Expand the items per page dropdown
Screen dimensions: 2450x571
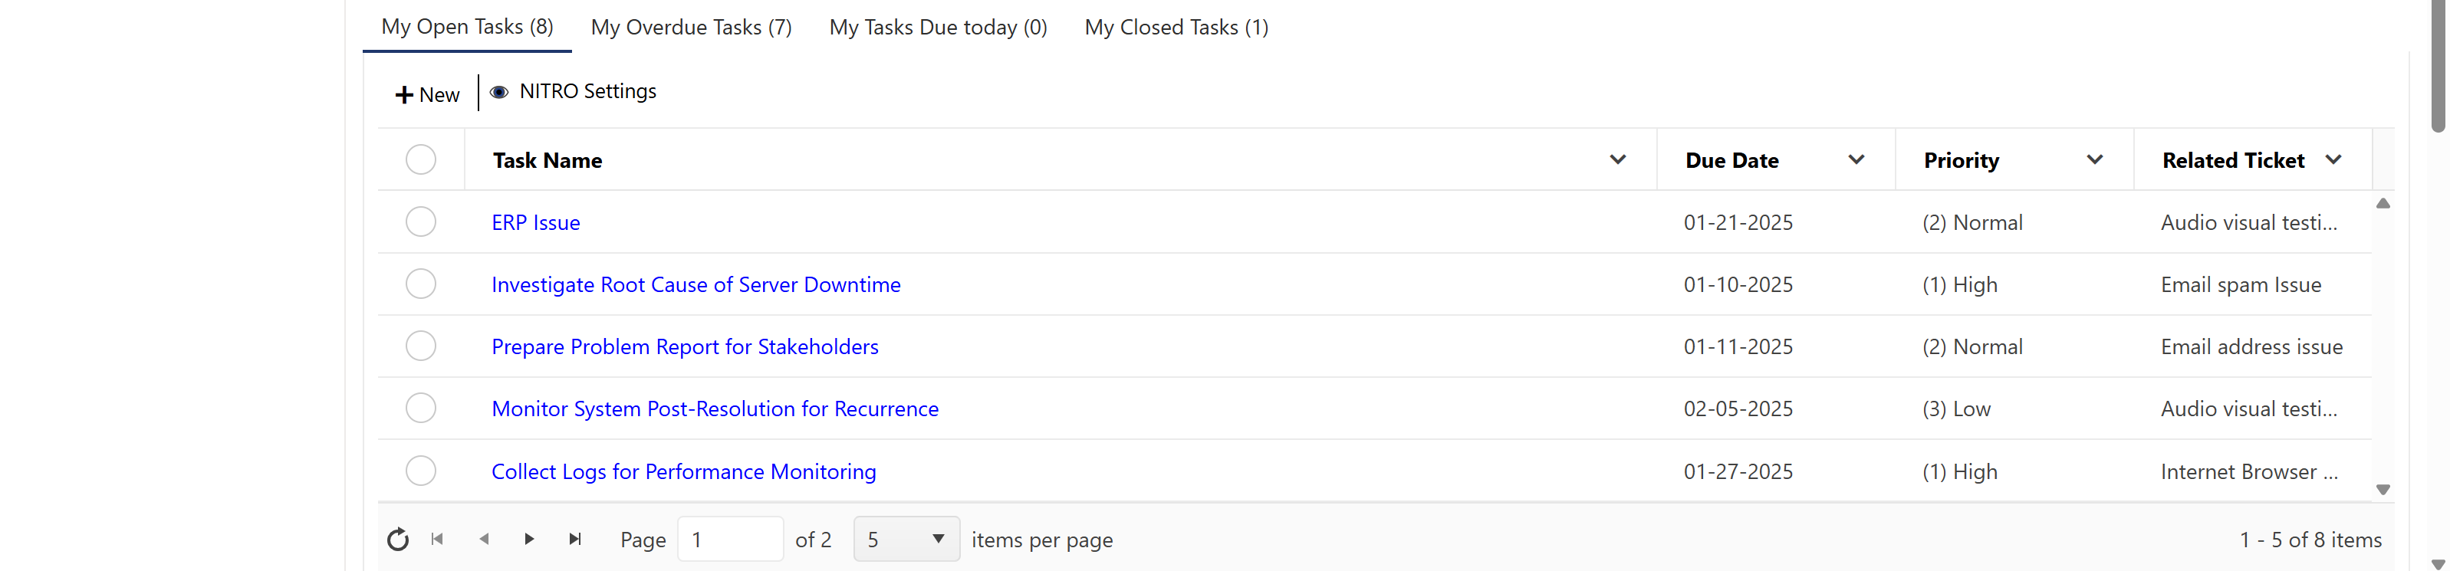(x=938, y=540)
